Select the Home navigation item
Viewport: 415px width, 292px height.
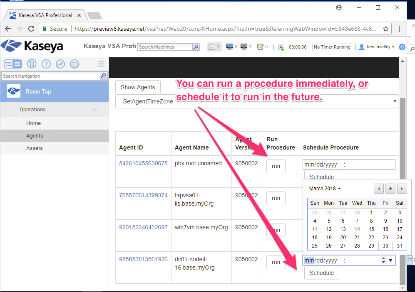[55, 123]
